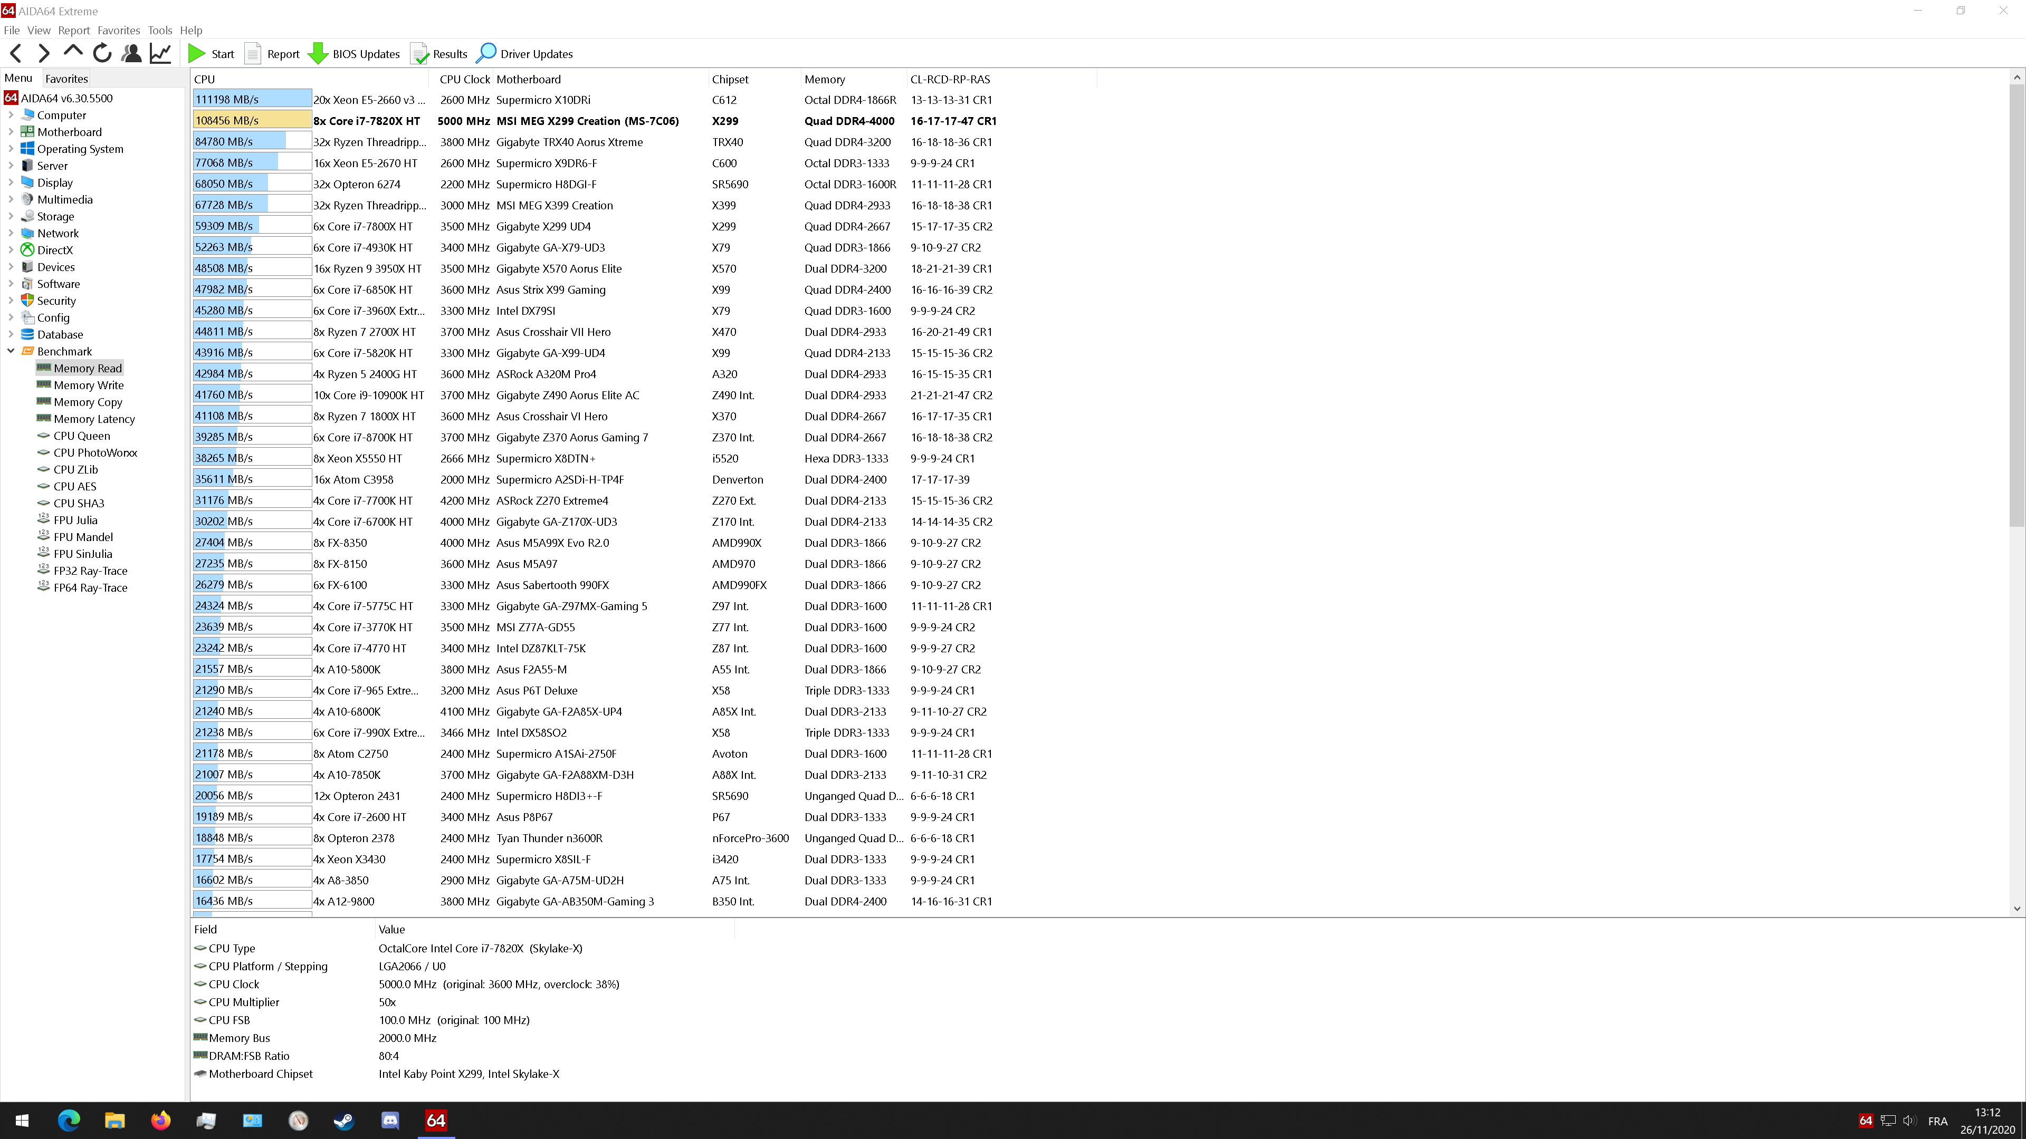Open Microsoft Edge from the taskbar

[x=69, y=1120]
